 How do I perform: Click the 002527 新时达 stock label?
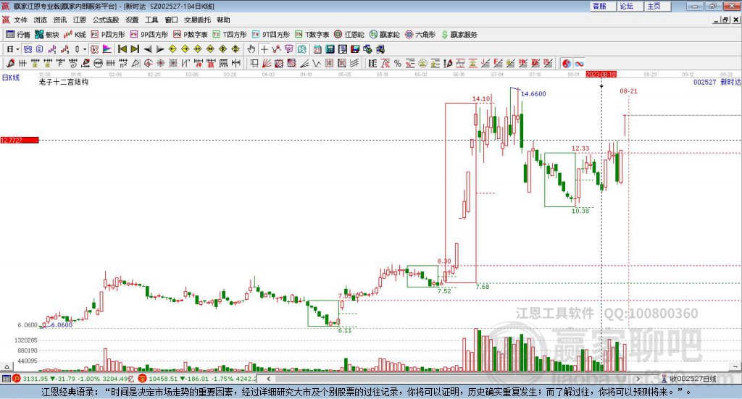(x=717, y=82)
